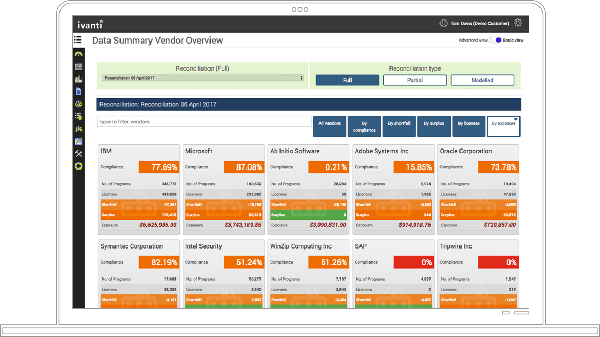The height and width of the screenshot is (337, 600).
Task: Open the lifebuoy help icon in sidebar
Action: [78, 166]
